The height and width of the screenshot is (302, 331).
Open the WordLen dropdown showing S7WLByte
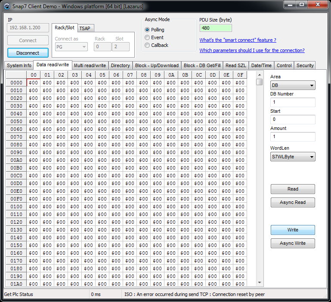pyautogui.click(x=293, y=157)
